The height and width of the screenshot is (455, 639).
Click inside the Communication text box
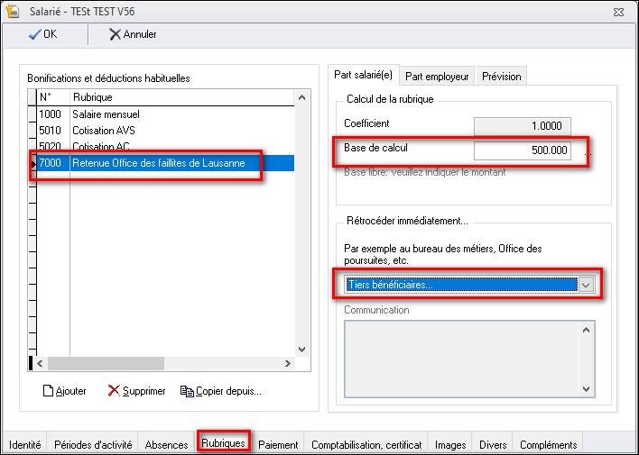coord(460,358)
